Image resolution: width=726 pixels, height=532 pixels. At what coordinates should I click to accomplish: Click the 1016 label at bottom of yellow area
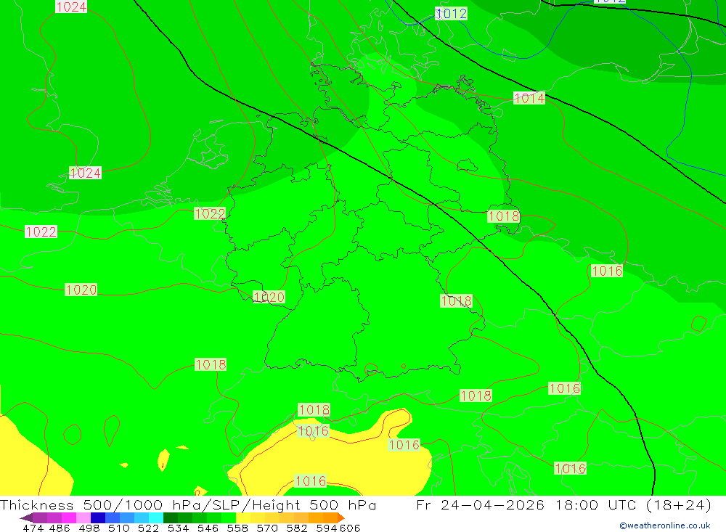click(310, 480)
